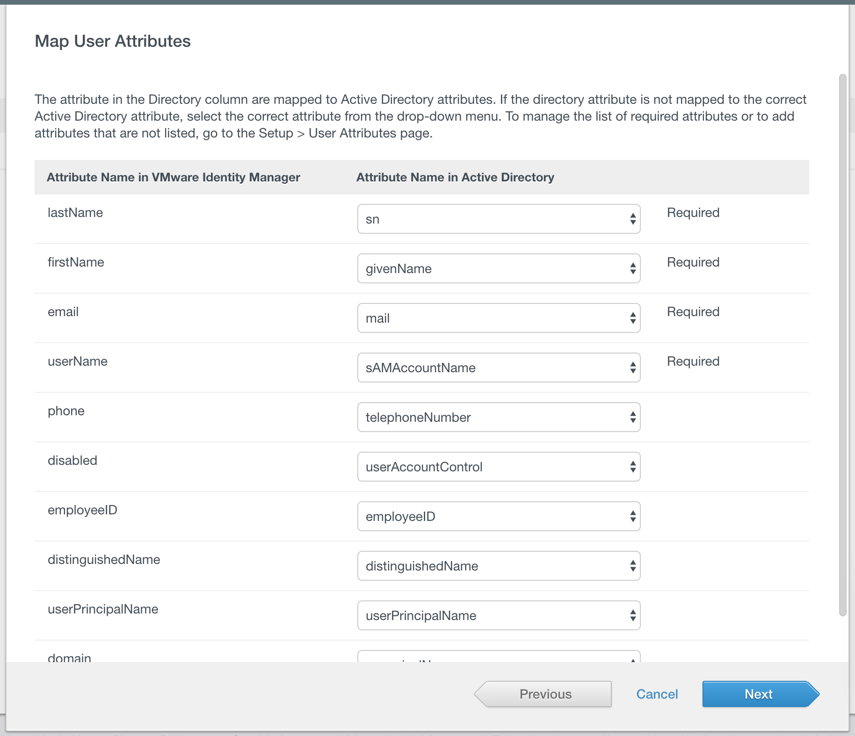Image resolution: width=855 pixels, height=736 pixels.
Task: Click the userPrincipalName row label
Action: point(103,609)
